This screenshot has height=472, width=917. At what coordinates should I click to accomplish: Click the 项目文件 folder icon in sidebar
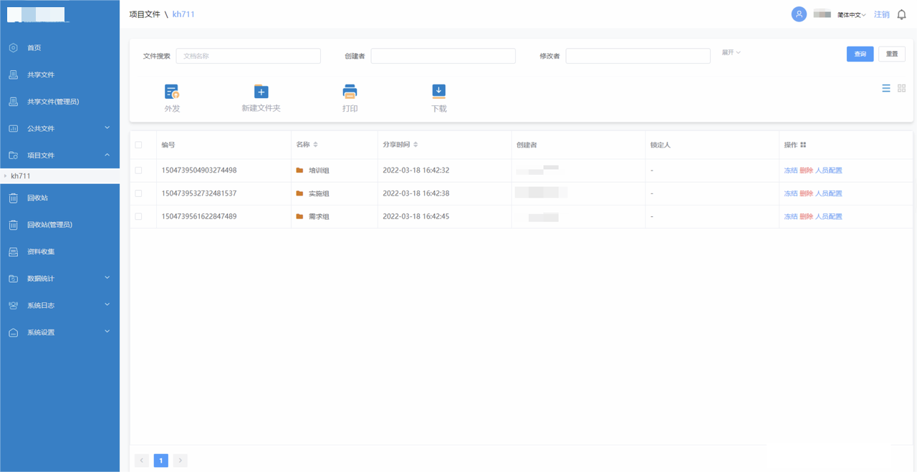(x=13, y=155)
